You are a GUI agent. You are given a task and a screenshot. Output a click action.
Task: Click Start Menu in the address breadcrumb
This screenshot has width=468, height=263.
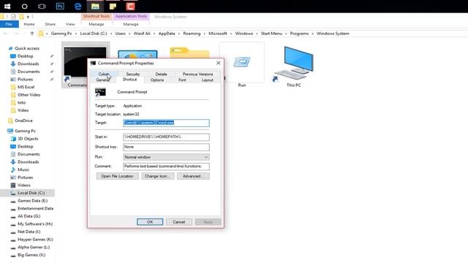[x=271, y=34]
